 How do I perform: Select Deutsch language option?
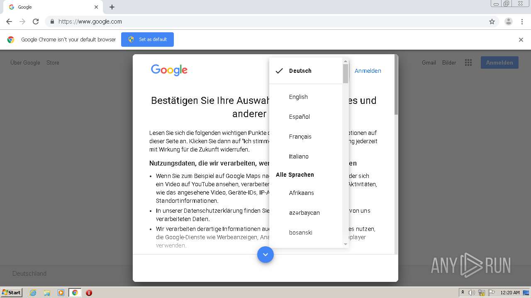[306, 71]
